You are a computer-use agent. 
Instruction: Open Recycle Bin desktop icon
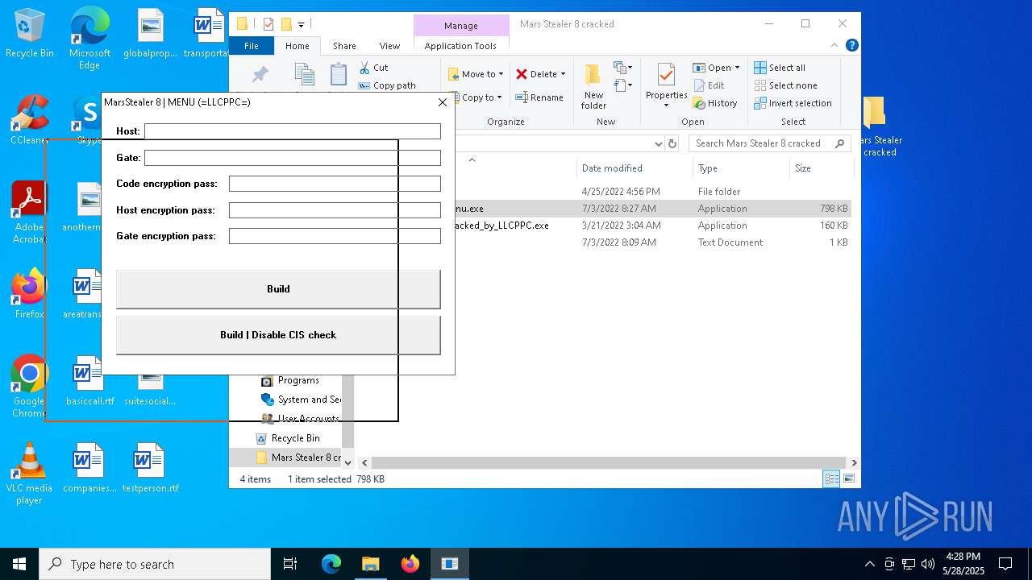coord(30,34)
